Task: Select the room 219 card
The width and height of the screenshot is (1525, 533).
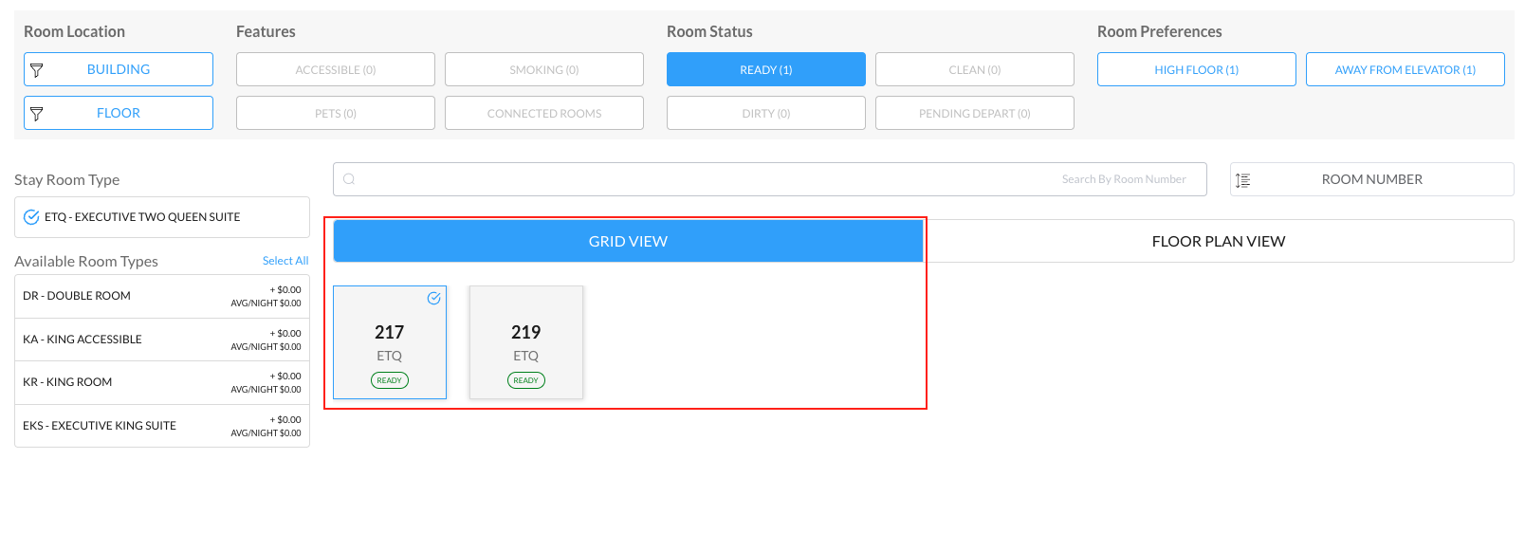Action: (x=526, y=342)
